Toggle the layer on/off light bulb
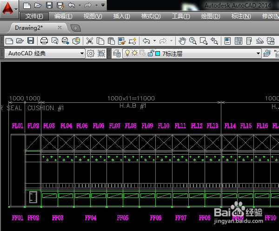The height and width of the screenshot is (231, 279). [x=127, y=53]
